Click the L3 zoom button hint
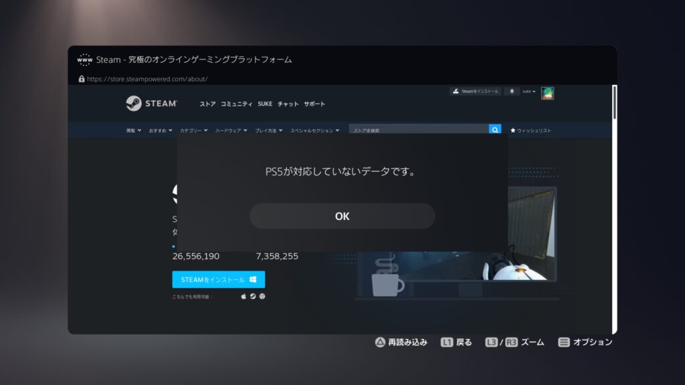 492,342
